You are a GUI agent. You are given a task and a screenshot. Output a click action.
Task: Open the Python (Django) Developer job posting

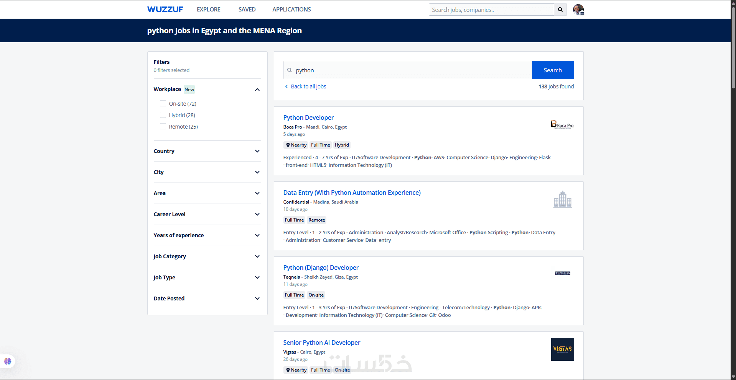click(321, 267)
